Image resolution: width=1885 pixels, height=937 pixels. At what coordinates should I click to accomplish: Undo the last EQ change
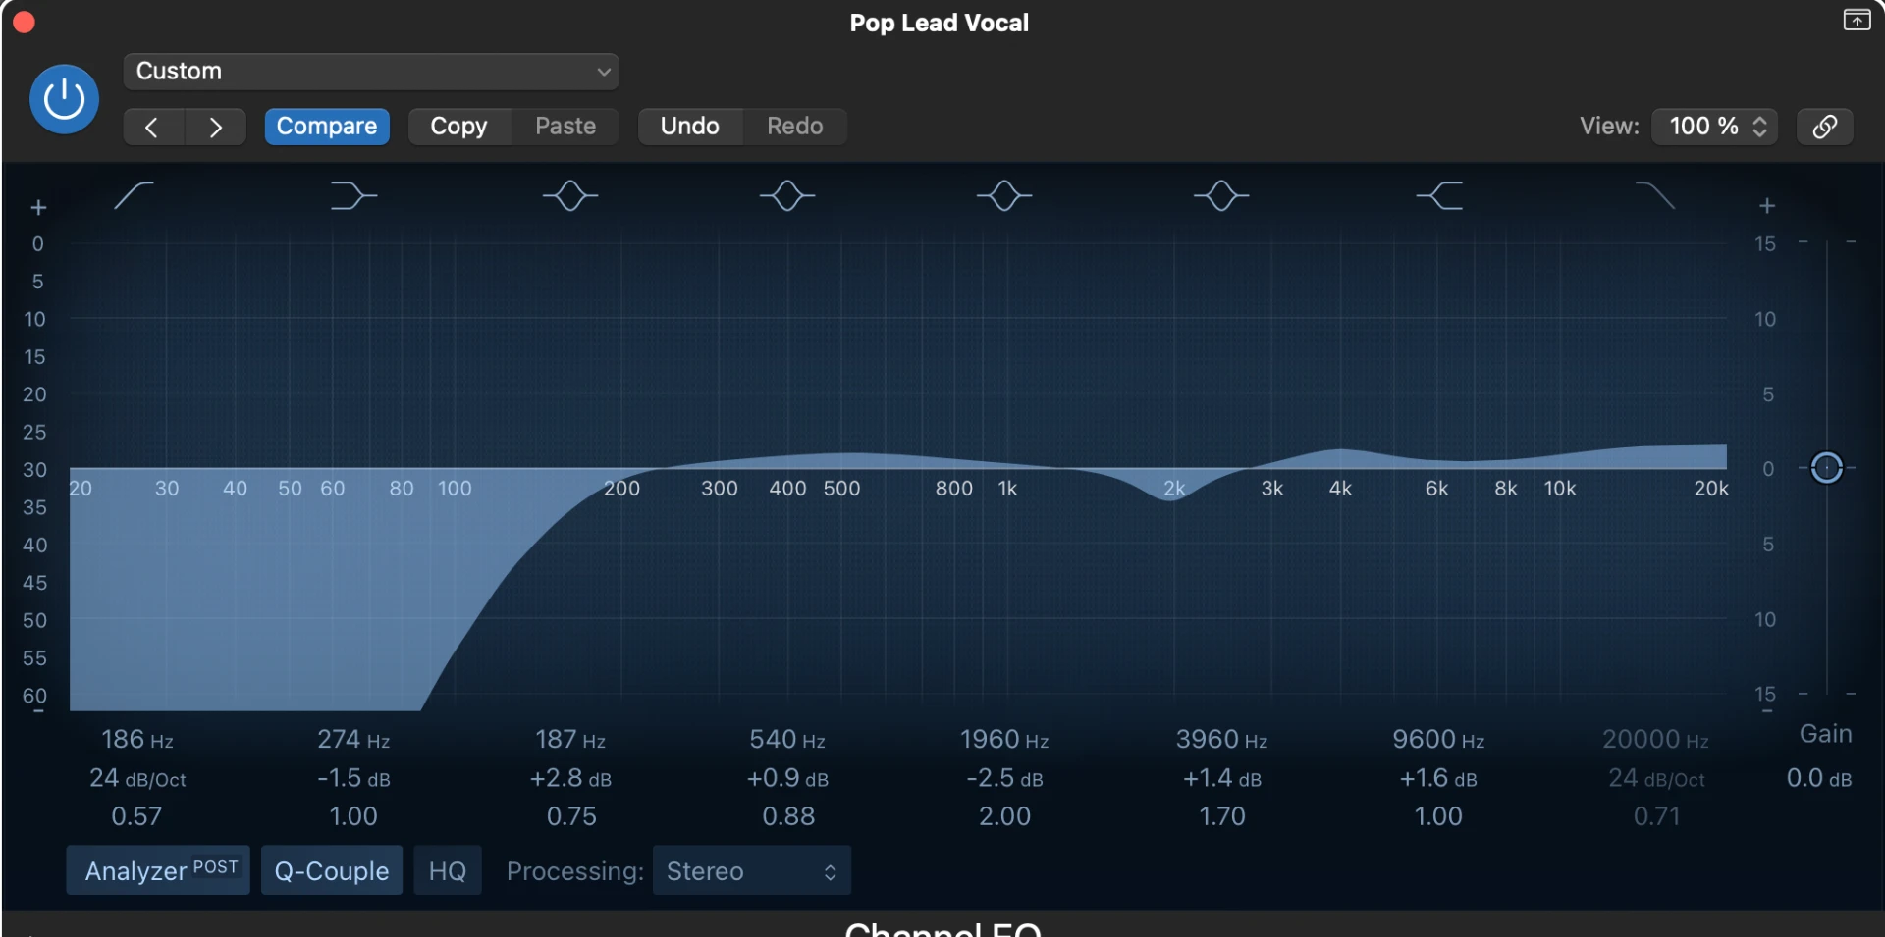690,127
